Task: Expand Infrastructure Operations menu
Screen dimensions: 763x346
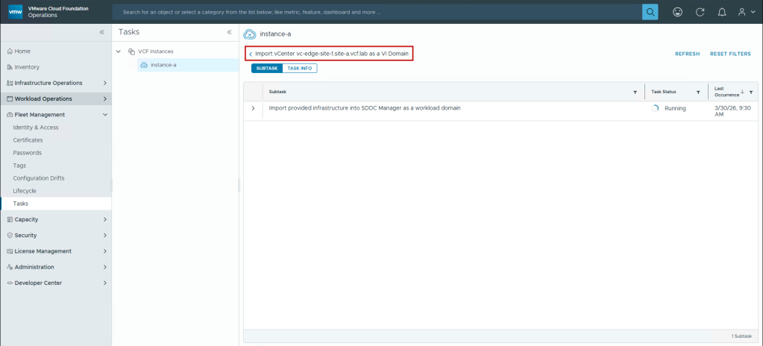Action: pyautogui.click(x=104, y=84)
